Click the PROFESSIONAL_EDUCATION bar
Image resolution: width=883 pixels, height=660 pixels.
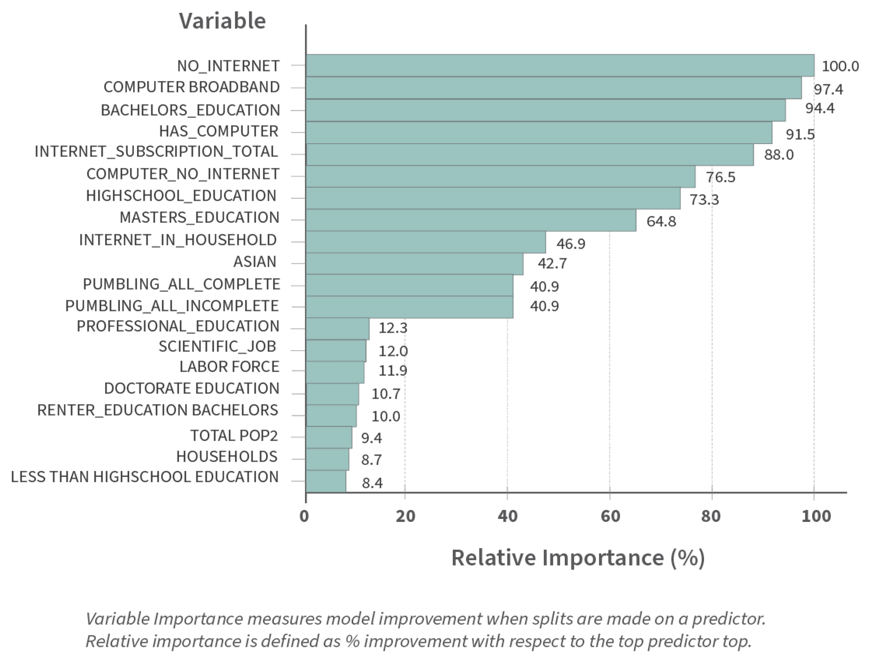click(x=337, y=329)
